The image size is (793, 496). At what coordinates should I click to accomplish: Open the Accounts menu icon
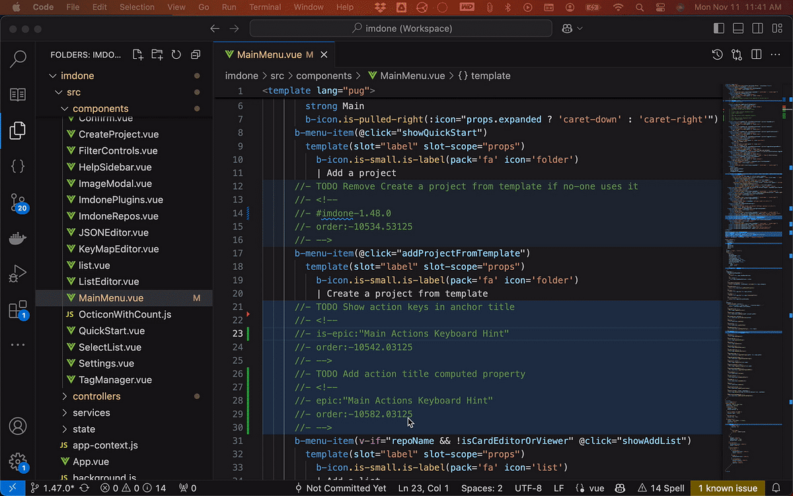tap(18, 426)
